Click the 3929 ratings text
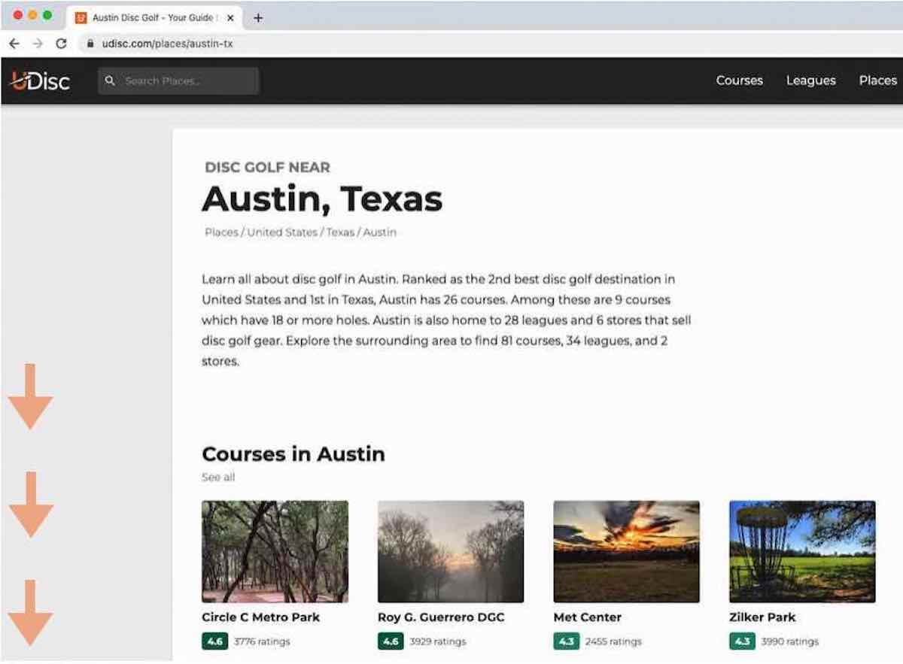Screen dimensions: 903x664 click(438, 641)
